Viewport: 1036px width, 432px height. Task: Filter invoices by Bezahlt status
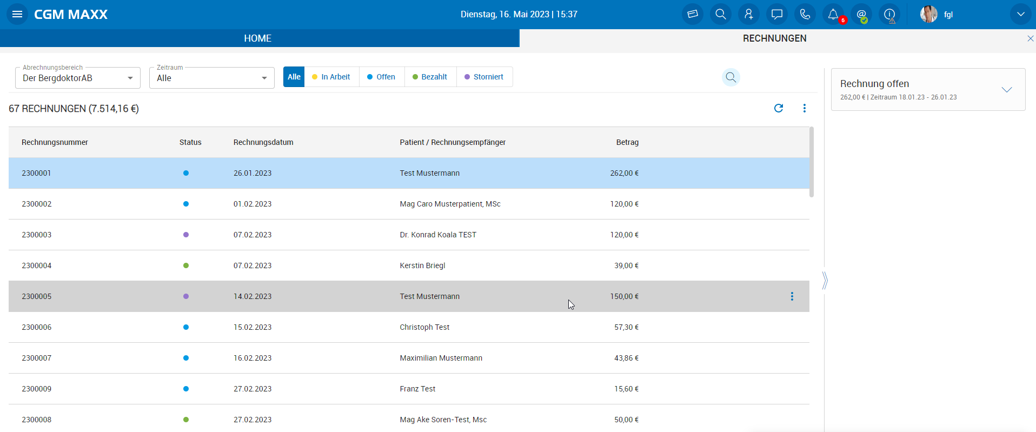tap(430, 77)
